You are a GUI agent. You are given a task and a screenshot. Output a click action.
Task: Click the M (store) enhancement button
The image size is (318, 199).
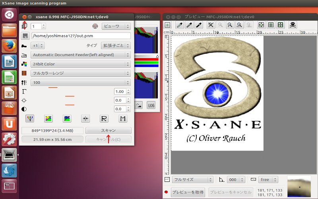point(123,119)
